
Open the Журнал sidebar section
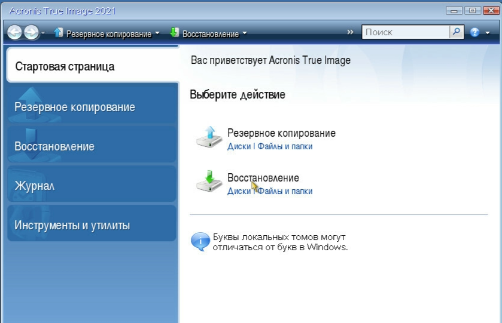pyautogui.click(x=92, y=185)
